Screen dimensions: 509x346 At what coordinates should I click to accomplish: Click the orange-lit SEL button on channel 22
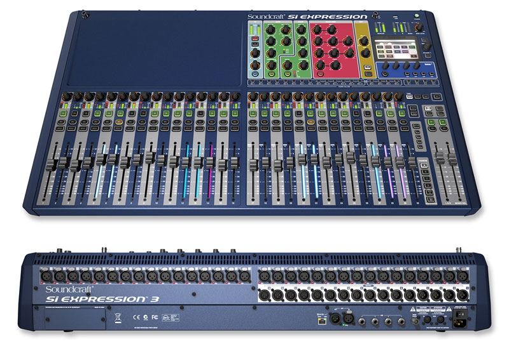tap(310, 122)
